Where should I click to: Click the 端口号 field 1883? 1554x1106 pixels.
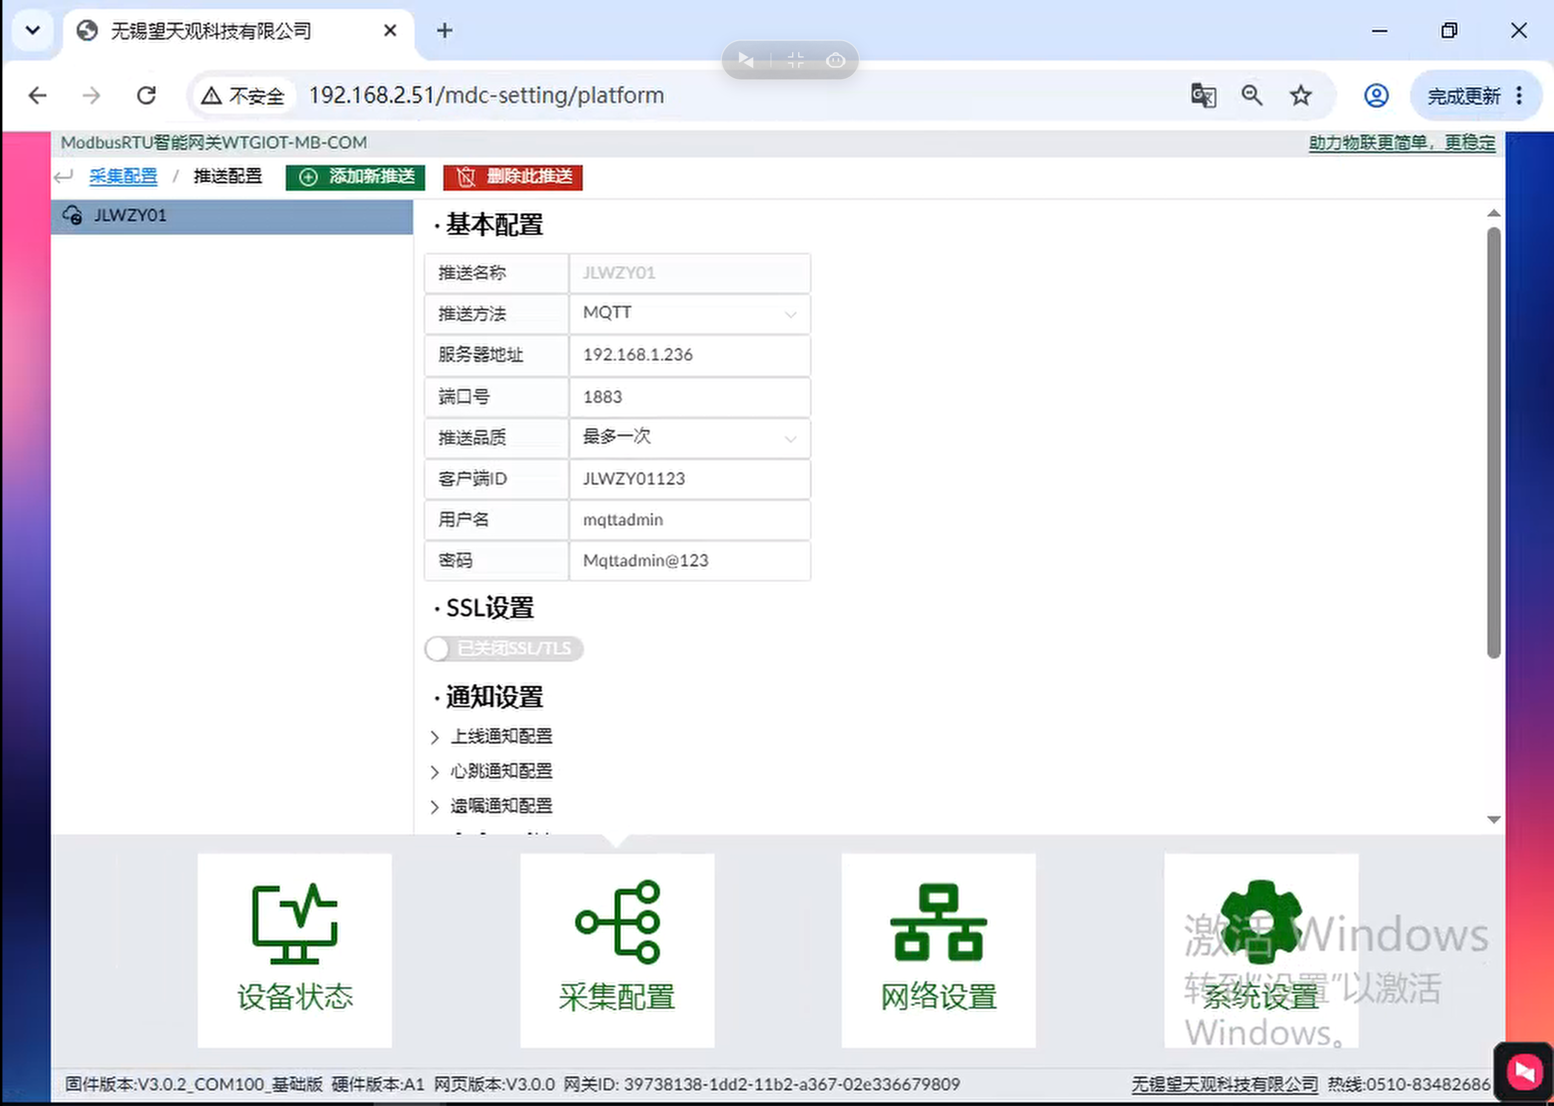pyautogui.click(x=690, y=397)
